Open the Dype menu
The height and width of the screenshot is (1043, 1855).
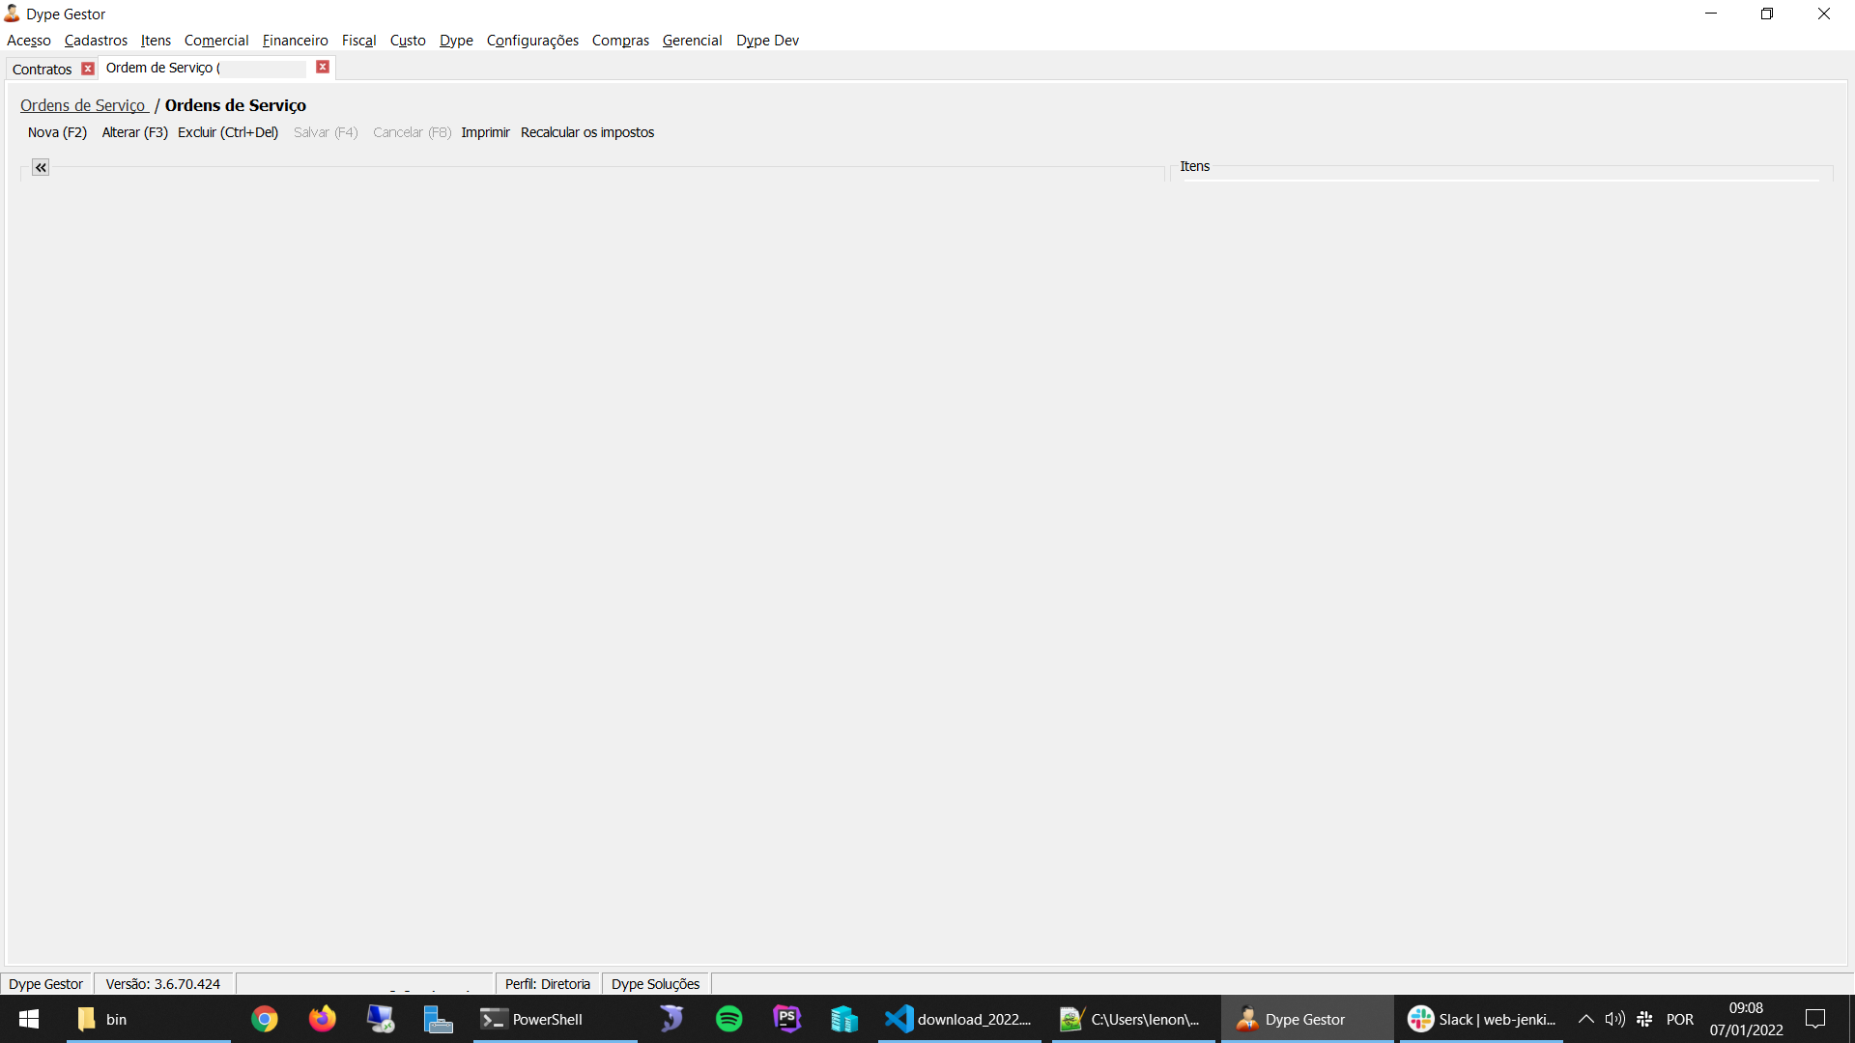[456, 41]
